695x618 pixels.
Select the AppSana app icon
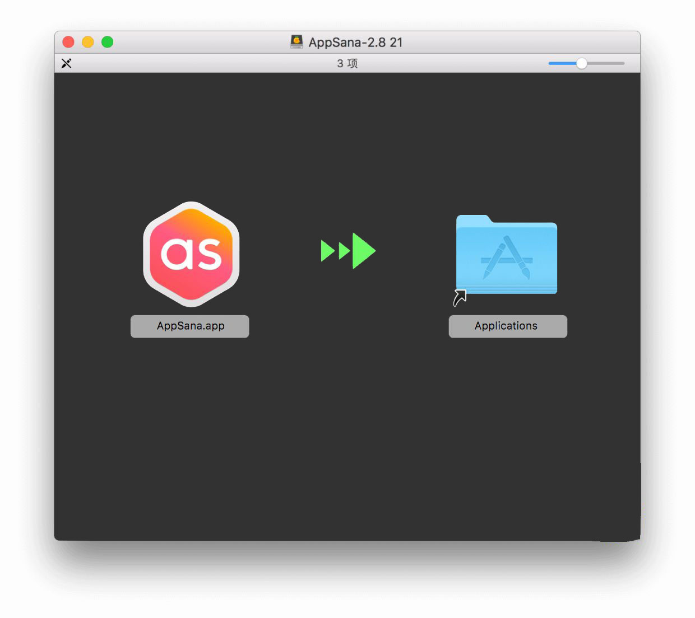coord(191,254)
